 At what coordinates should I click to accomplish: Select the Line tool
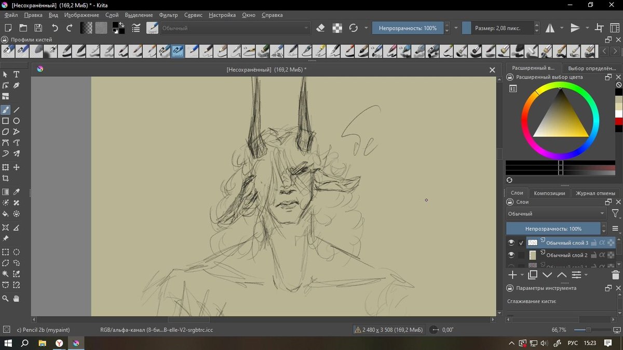pyautogui.click(x=17, y=109)
